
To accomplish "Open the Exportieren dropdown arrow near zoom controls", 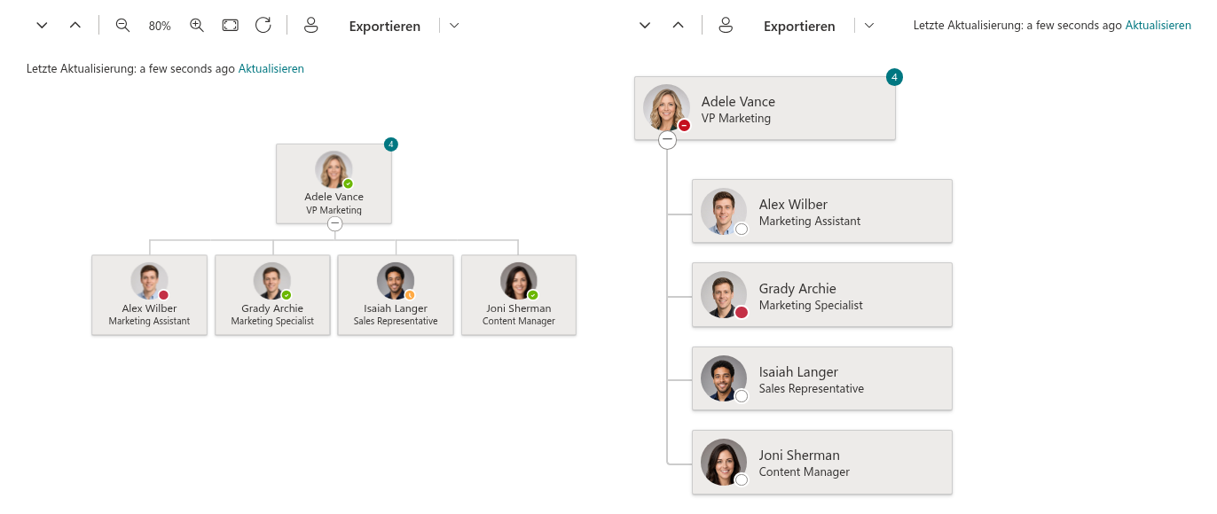I will [x=454, y=26].
